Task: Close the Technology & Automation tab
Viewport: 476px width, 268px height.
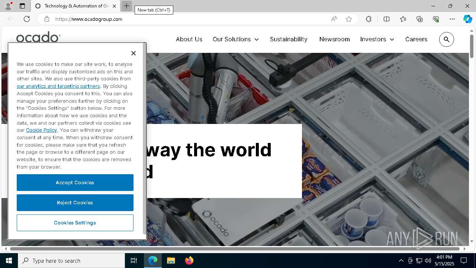Action: 115,6
